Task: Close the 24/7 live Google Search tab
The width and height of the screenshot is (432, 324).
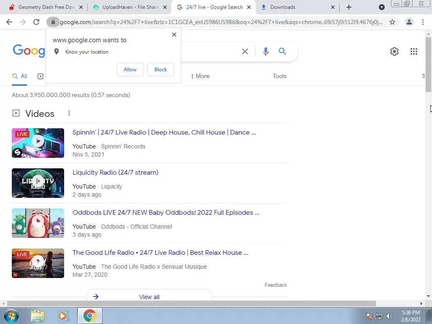Action: tap(249, 8)
